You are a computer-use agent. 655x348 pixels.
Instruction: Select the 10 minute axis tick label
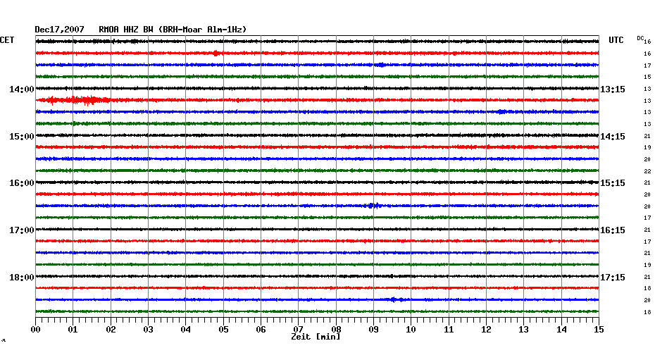(x=411, y=329)
